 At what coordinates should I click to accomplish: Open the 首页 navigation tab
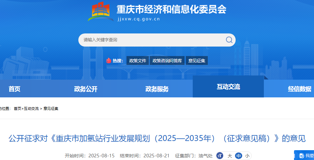tap(14, 89)
